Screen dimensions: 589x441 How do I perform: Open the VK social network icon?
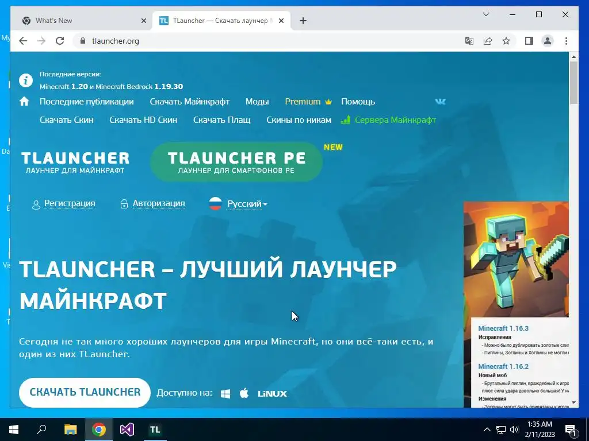[440, 102]
